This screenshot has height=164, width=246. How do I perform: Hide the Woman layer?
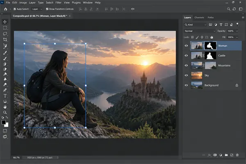186,46
